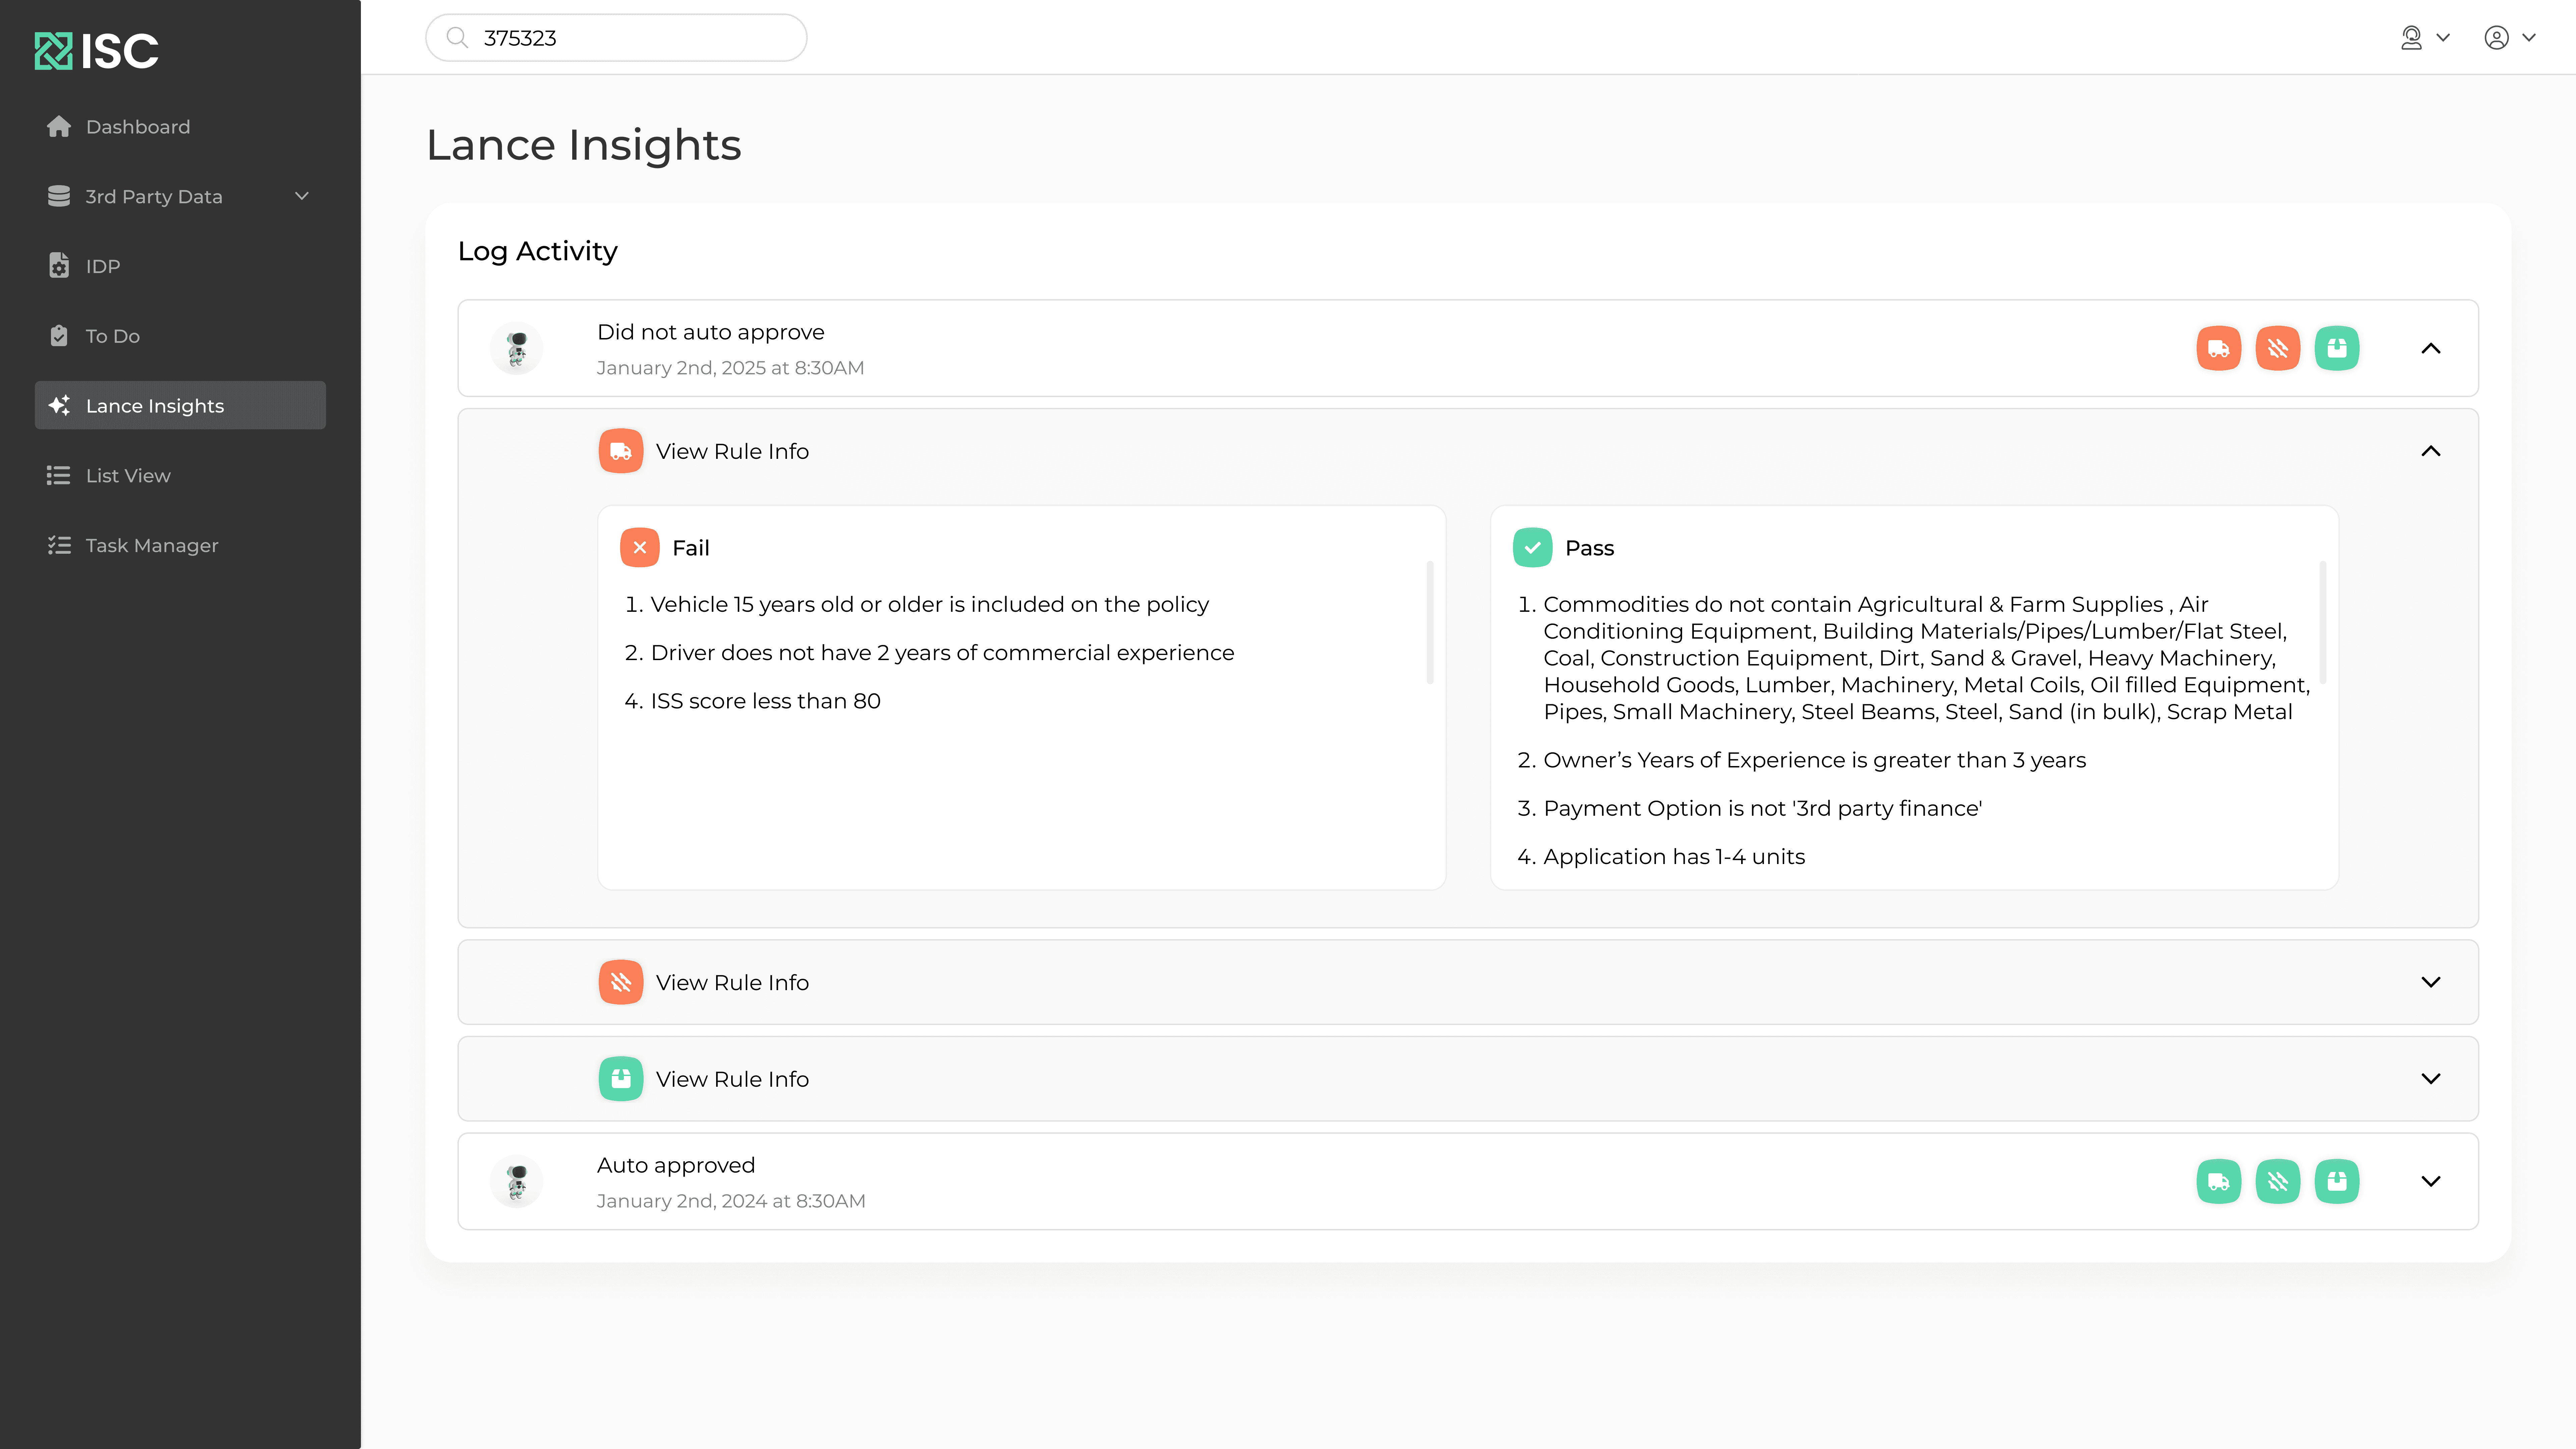Open the user account dropdown
Image resolution: width=2576 pixels, height=1449 pixels.
2510,38
